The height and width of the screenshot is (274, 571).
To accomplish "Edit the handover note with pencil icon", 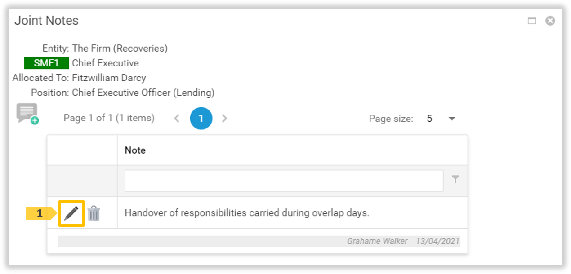I will pos(71,213).
